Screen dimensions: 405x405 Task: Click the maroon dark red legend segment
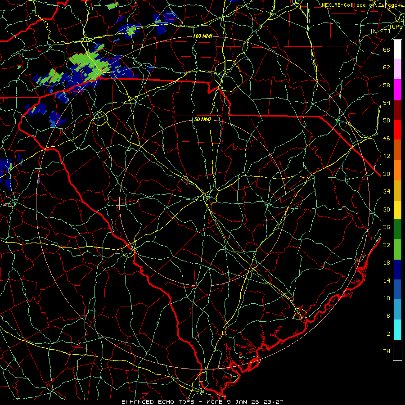point(397,109)
